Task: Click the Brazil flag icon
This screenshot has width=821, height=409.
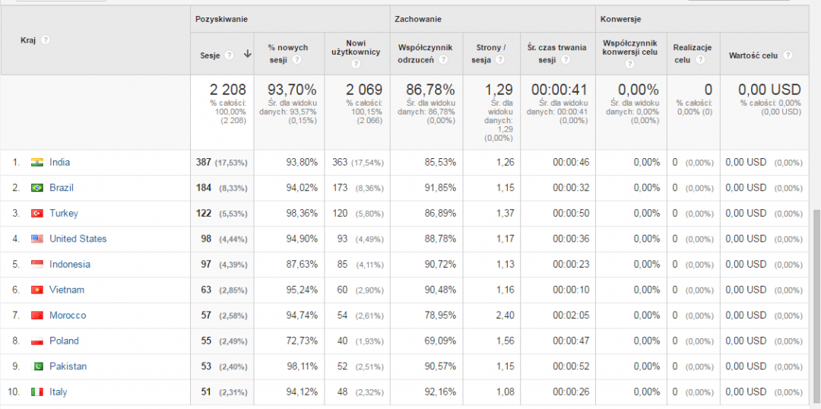Action: [36, 188]
